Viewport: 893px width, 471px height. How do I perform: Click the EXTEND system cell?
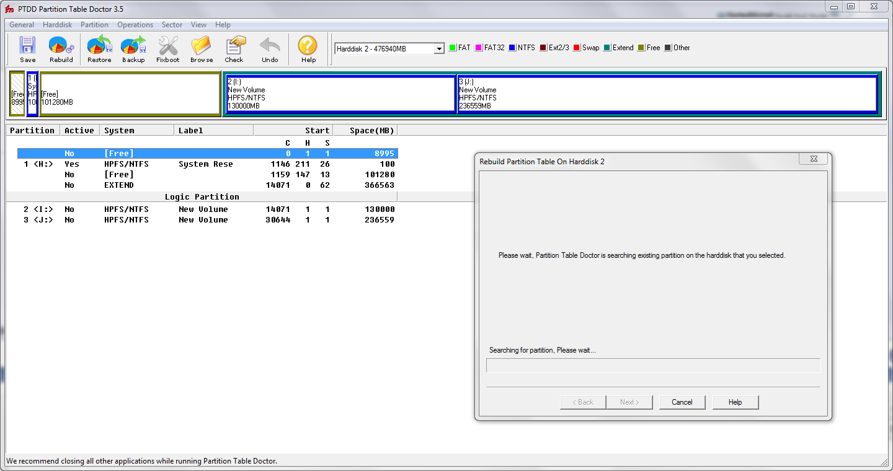point(119,185)
